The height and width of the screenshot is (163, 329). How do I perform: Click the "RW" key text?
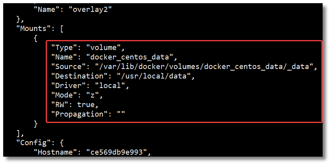pyautogui.click(x=60, y=104)
